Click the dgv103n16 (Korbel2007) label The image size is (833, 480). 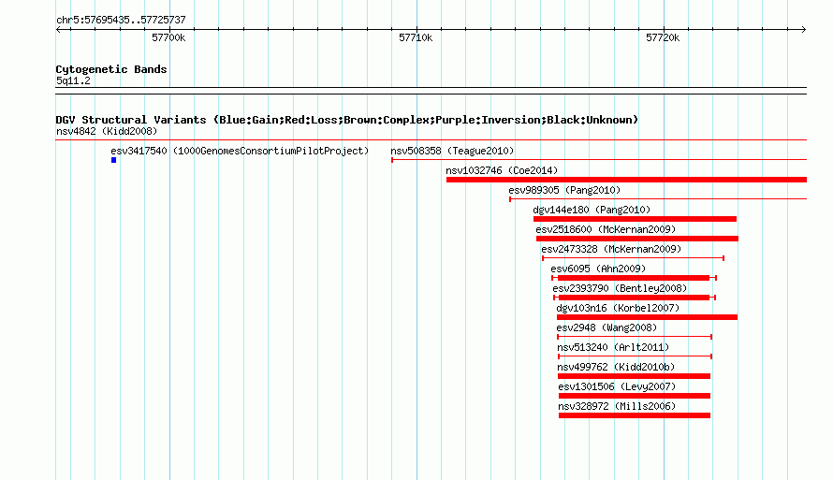[618, 308]
